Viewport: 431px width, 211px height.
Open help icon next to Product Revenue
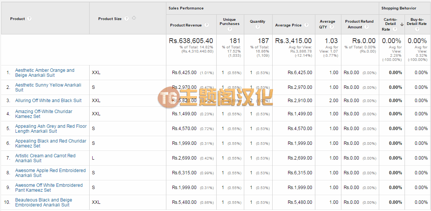pos(207,25)
